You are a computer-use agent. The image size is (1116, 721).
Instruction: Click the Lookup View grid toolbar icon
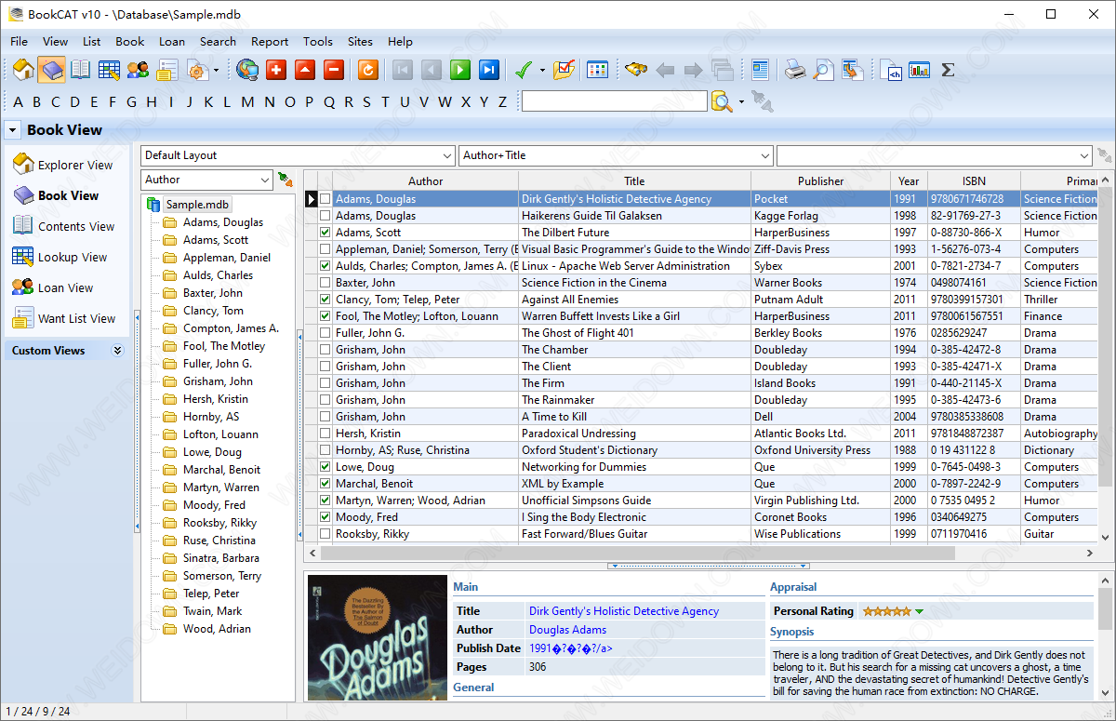click(x=110, y=70)
